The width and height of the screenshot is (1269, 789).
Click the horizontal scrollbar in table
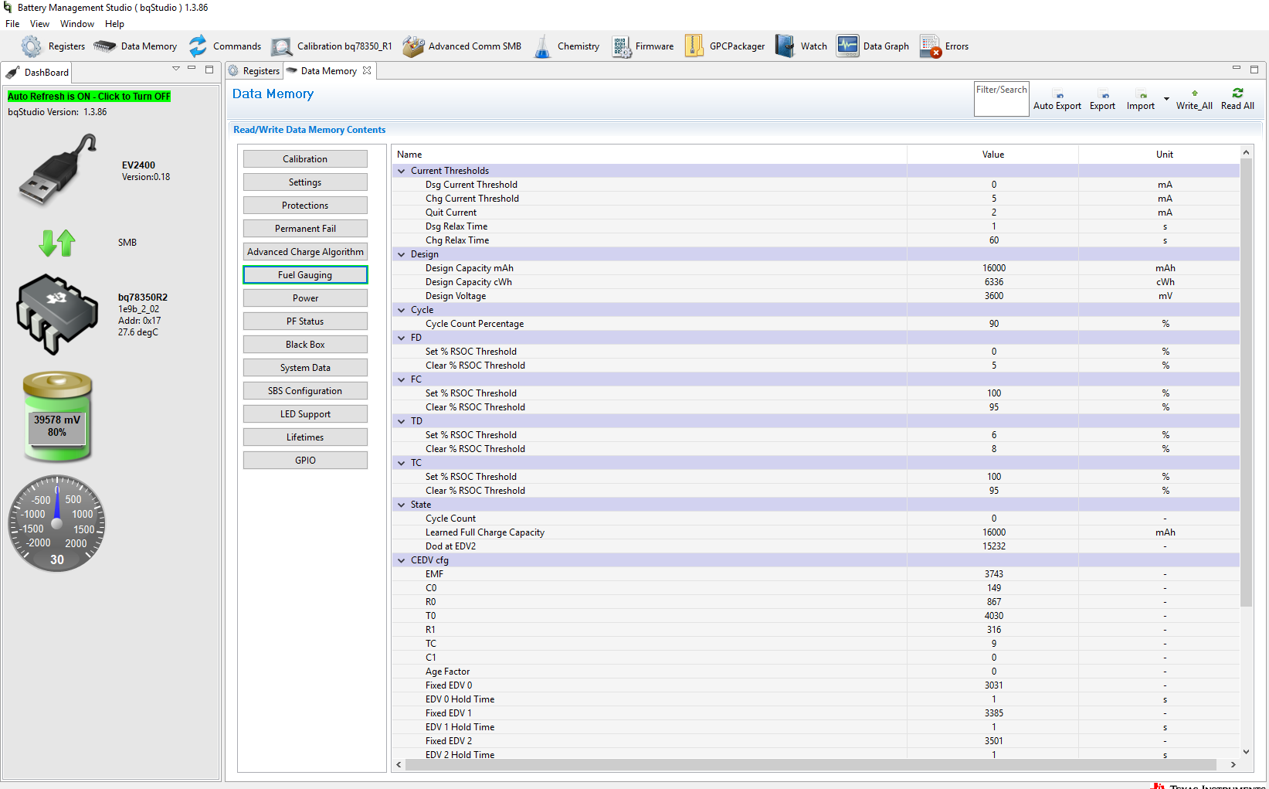click(x=810, y=764)
